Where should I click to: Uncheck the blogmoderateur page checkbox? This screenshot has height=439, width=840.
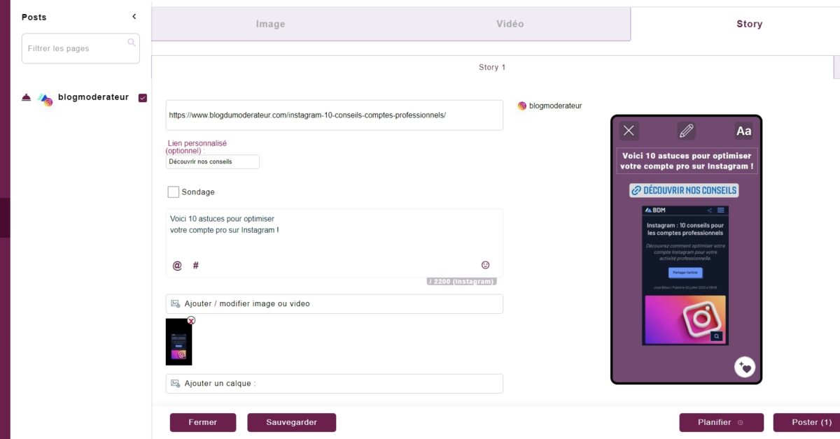tap(143, 97)
